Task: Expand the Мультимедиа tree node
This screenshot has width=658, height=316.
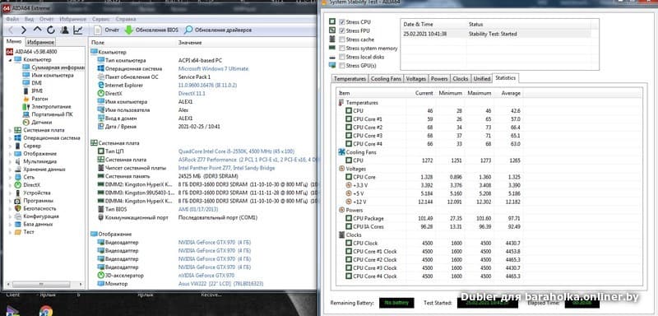Action: 10,161
